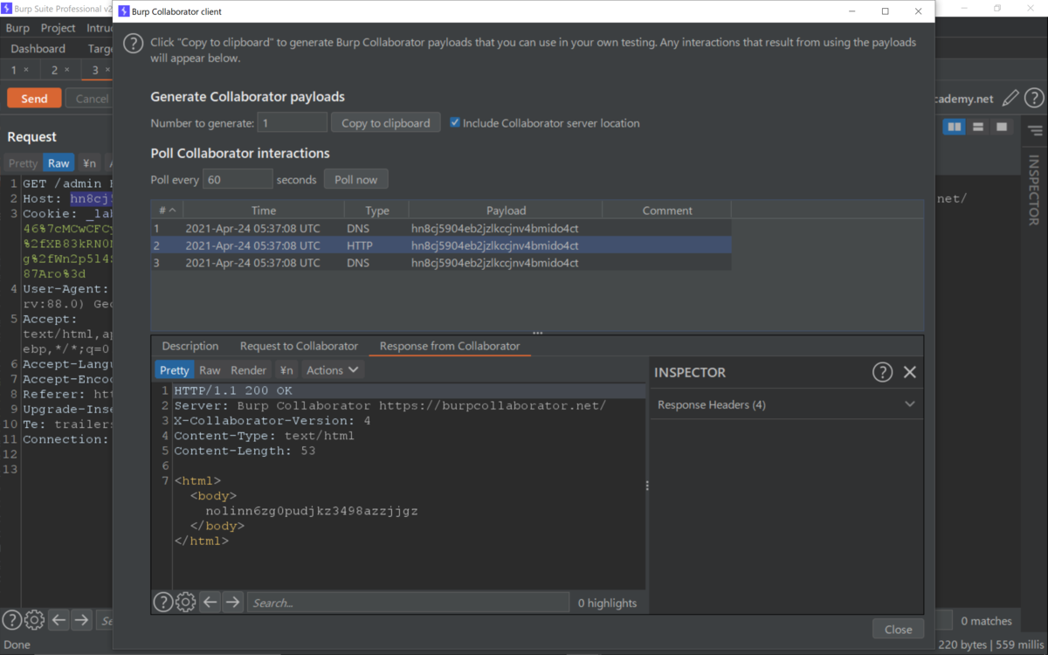Select side-by-side layout in Repeater
The width and height of the screenshot is (1048, 655).
(x=955, y=128)
